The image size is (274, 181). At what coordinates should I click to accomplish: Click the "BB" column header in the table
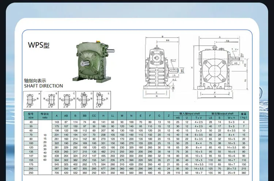85,116
